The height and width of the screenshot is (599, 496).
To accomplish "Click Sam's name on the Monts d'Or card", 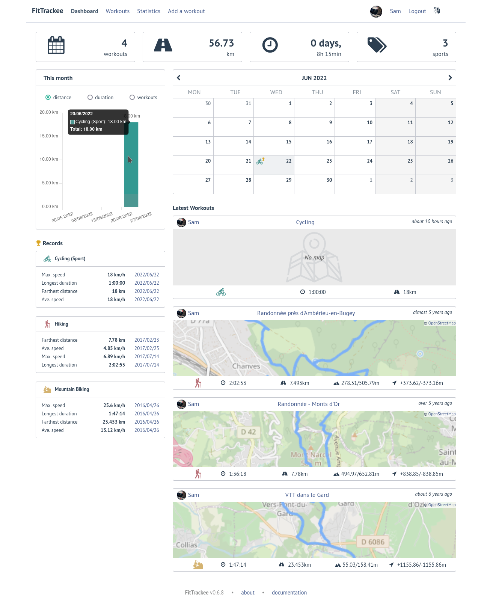I will click(193, 404).
